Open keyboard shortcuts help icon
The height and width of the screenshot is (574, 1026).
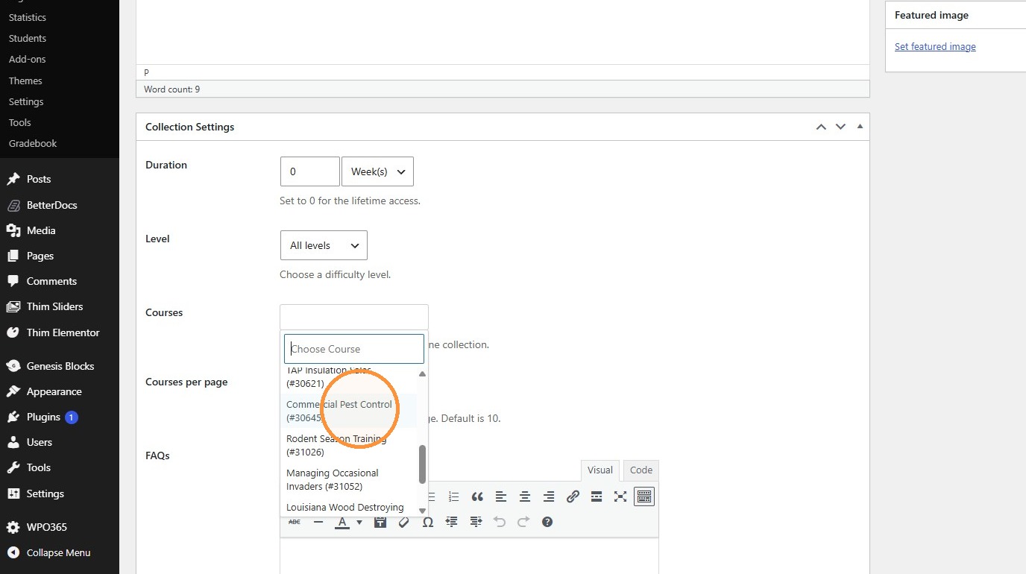point(547,522)
